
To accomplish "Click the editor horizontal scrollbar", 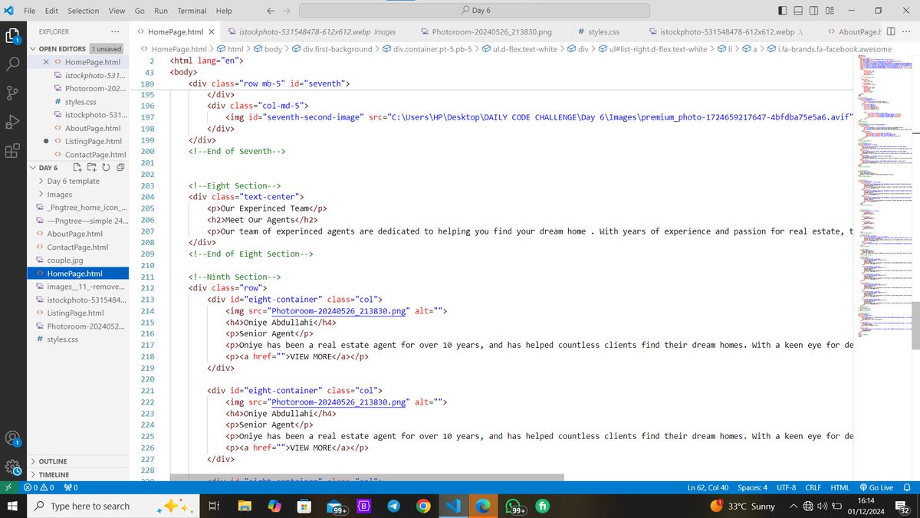I will [366, 477].
